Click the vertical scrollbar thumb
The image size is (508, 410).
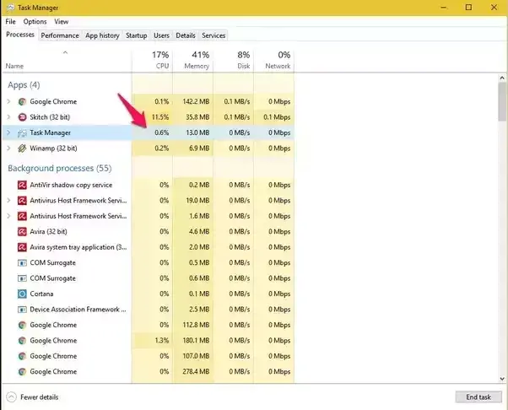[502, 101]
